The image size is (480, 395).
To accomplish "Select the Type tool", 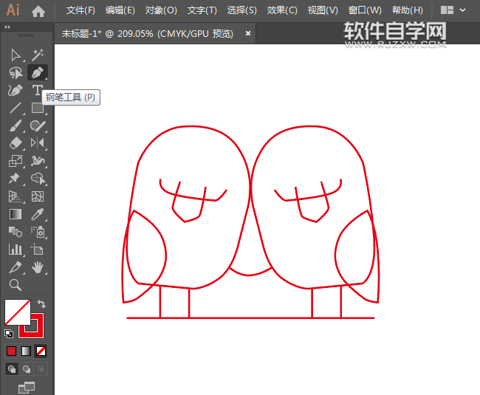I will coord(37,90).
